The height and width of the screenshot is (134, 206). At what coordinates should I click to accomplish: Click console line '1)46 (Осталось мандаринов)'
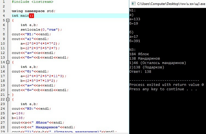pyautogui.click(x=158, y=63)
